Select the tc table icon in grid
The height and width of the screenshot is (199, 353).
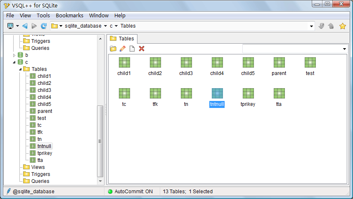click(124, 94)
